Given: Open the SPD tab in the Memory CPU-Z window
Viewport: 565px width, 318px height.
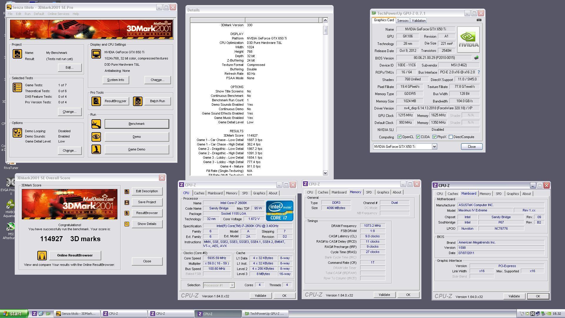Looking at the screenshot, I should (369, 192).
